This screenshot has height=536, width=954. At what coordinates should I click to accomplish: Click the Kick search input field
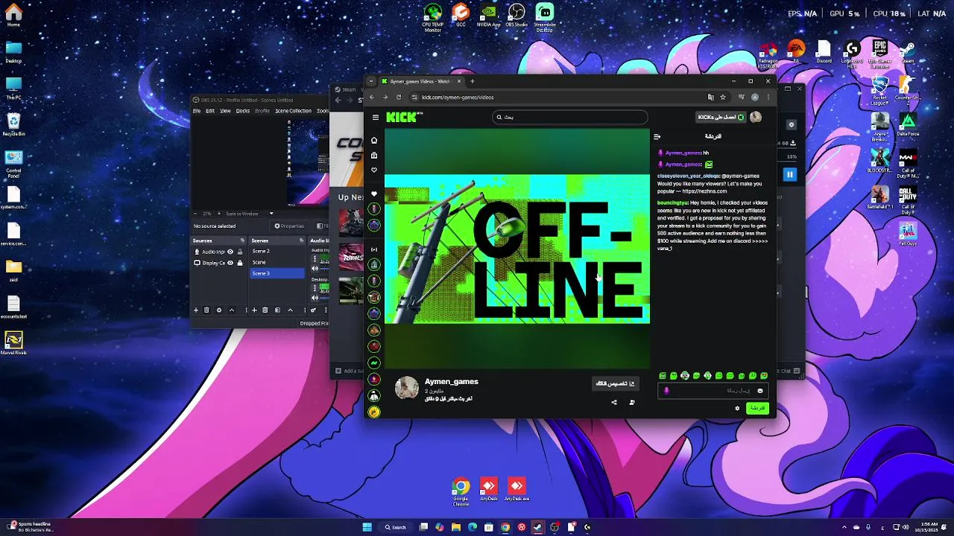pos(570,117)
